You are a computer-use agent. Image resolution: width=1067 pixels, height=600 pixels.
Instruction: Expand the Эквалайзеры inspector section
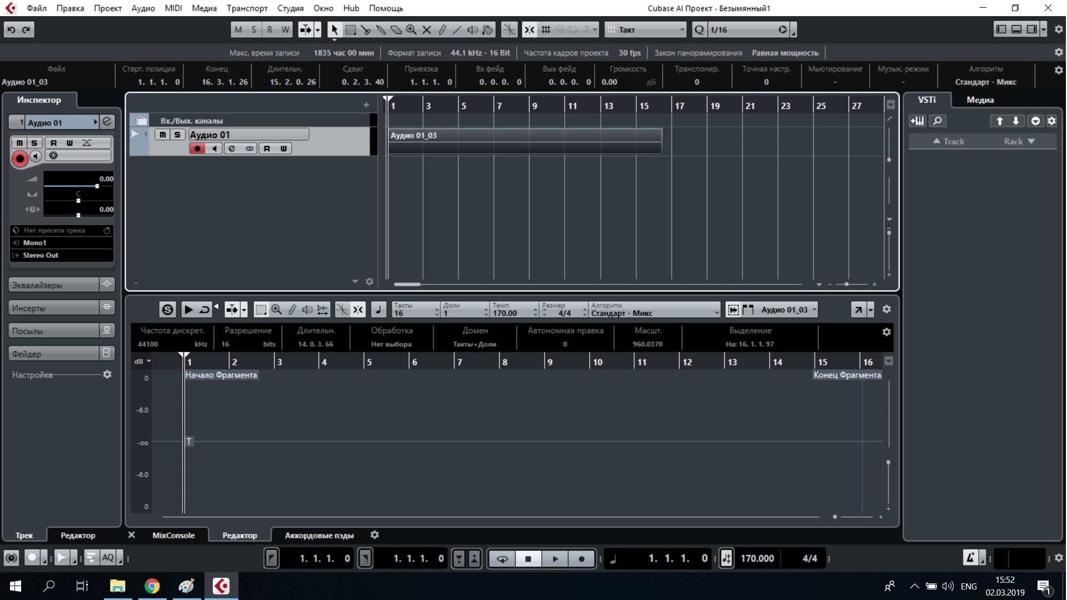pos(54,285)
